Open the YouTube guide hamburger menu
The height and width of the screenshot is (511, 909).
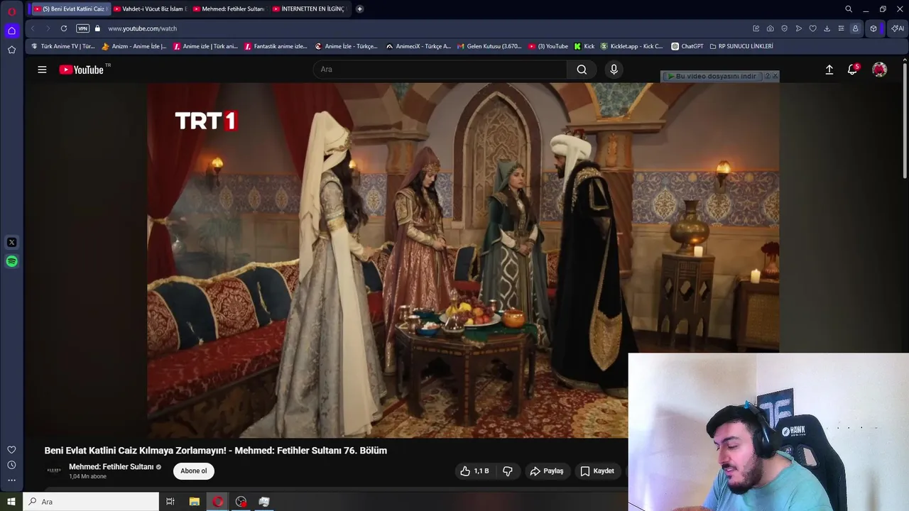click(x=42, y=70)
